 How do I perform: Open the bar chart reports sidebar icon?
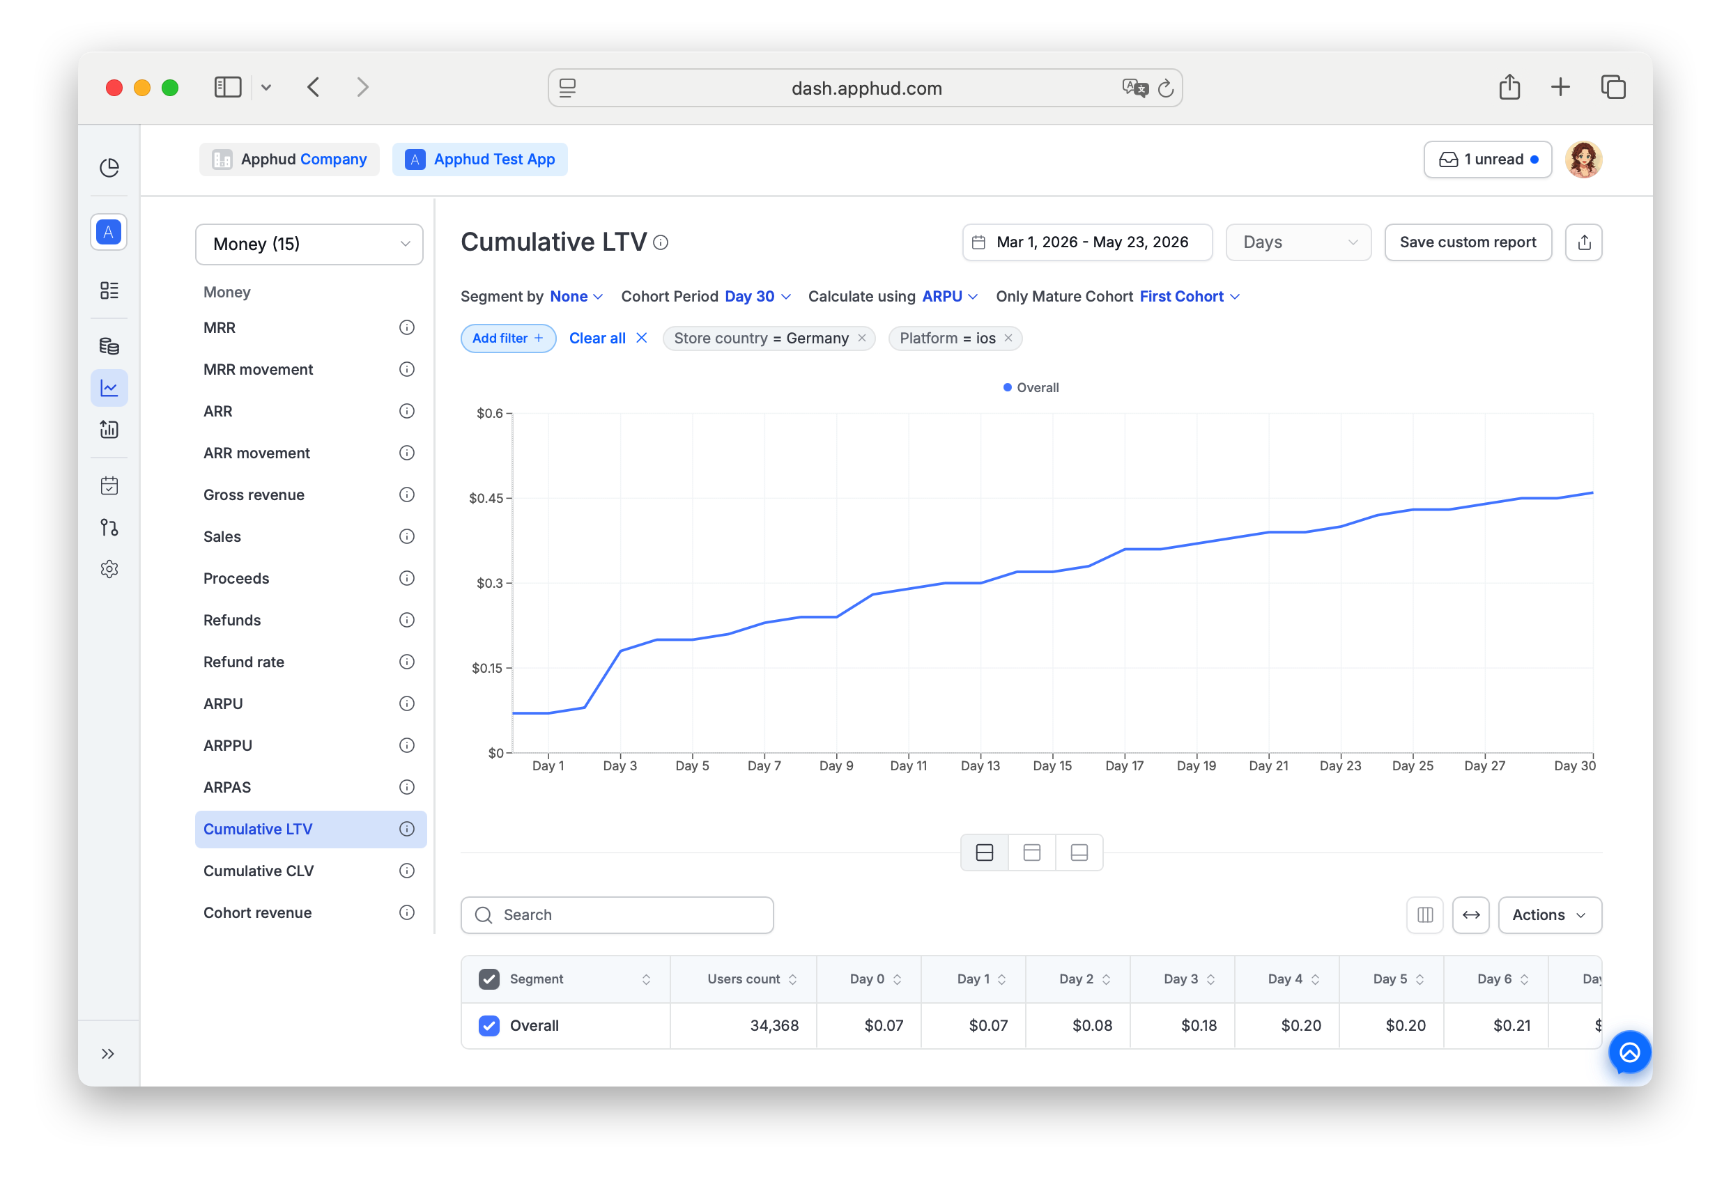tap(109, 429)
